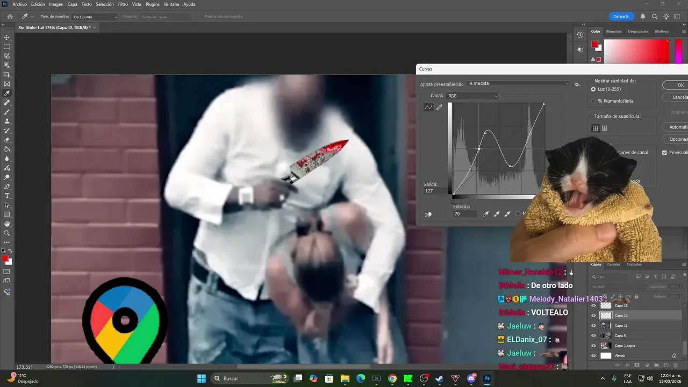
Task: Click the add layer style fx icon
Action: click(627, 365)
